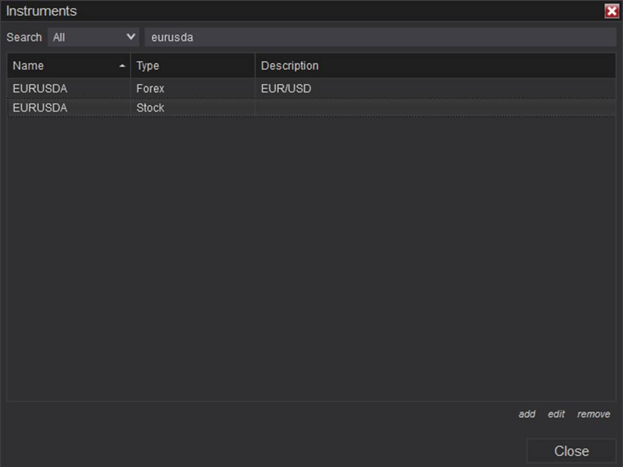Image resolution: width=623 pixels, height=467 pixels.
Task: Click the Name column sort arrow
Action: 123,66
